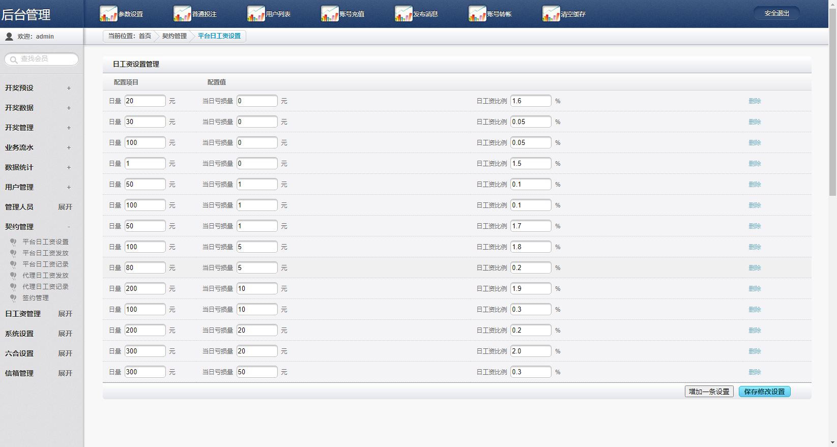This screenshot has width=837, height=447.
Task: Click the 发布消息 chart icon
Action: point(403,14)
